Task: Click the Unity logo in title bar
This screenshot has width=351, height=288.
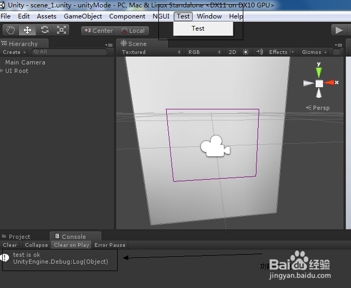Action: coord(2,5)
